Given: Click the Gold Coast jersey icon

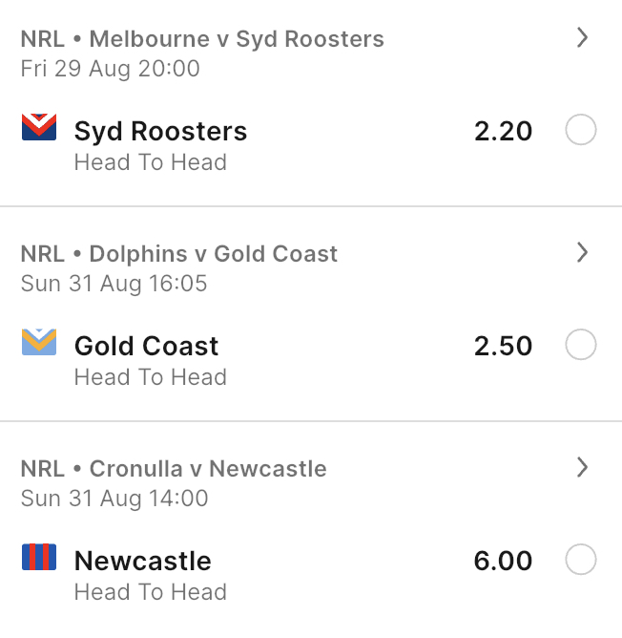Looking at the screenshot, I should coord(39,342).
